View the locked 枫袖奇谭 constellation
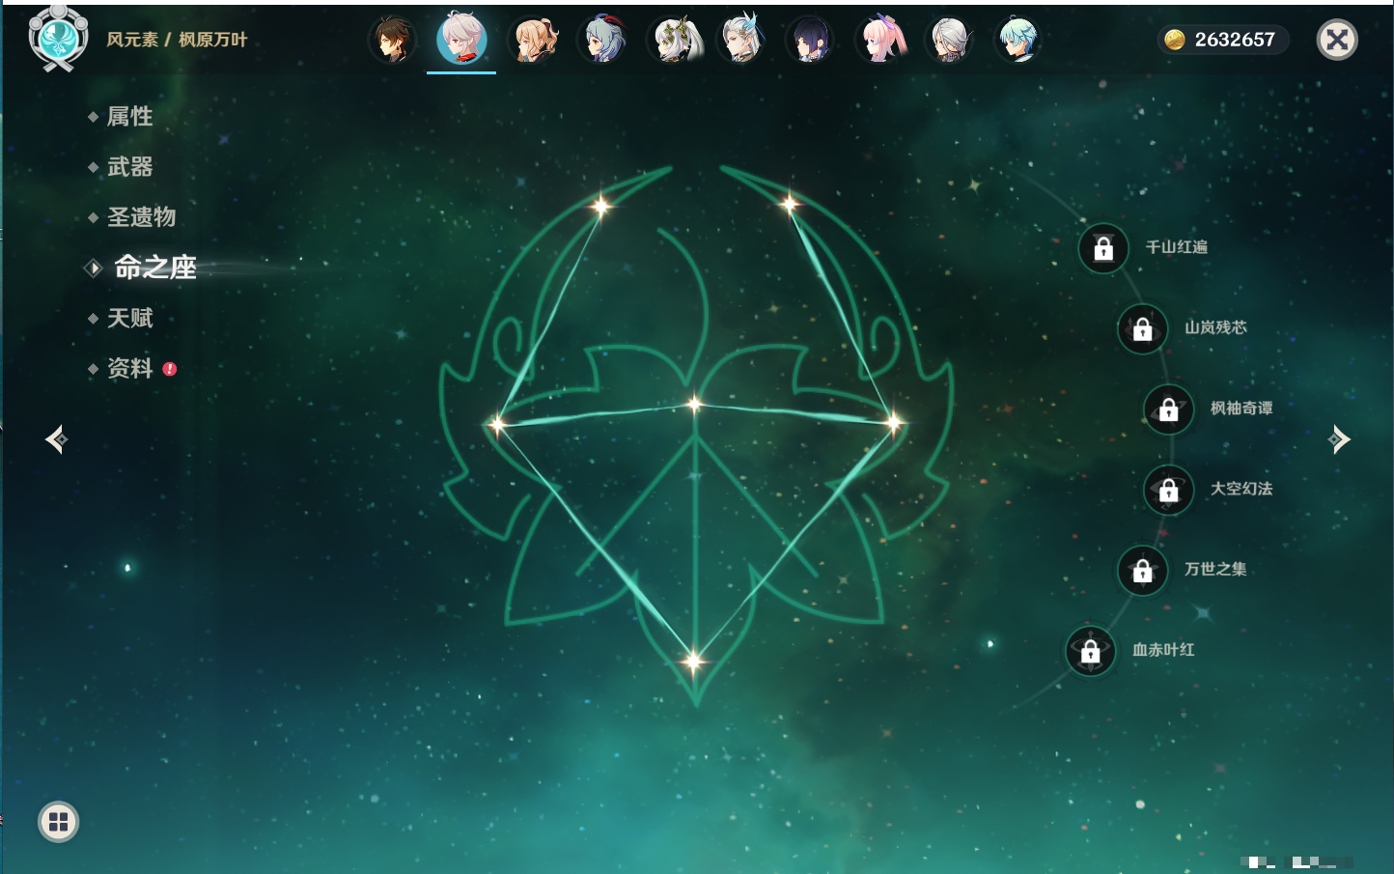 coord(1169,409)
